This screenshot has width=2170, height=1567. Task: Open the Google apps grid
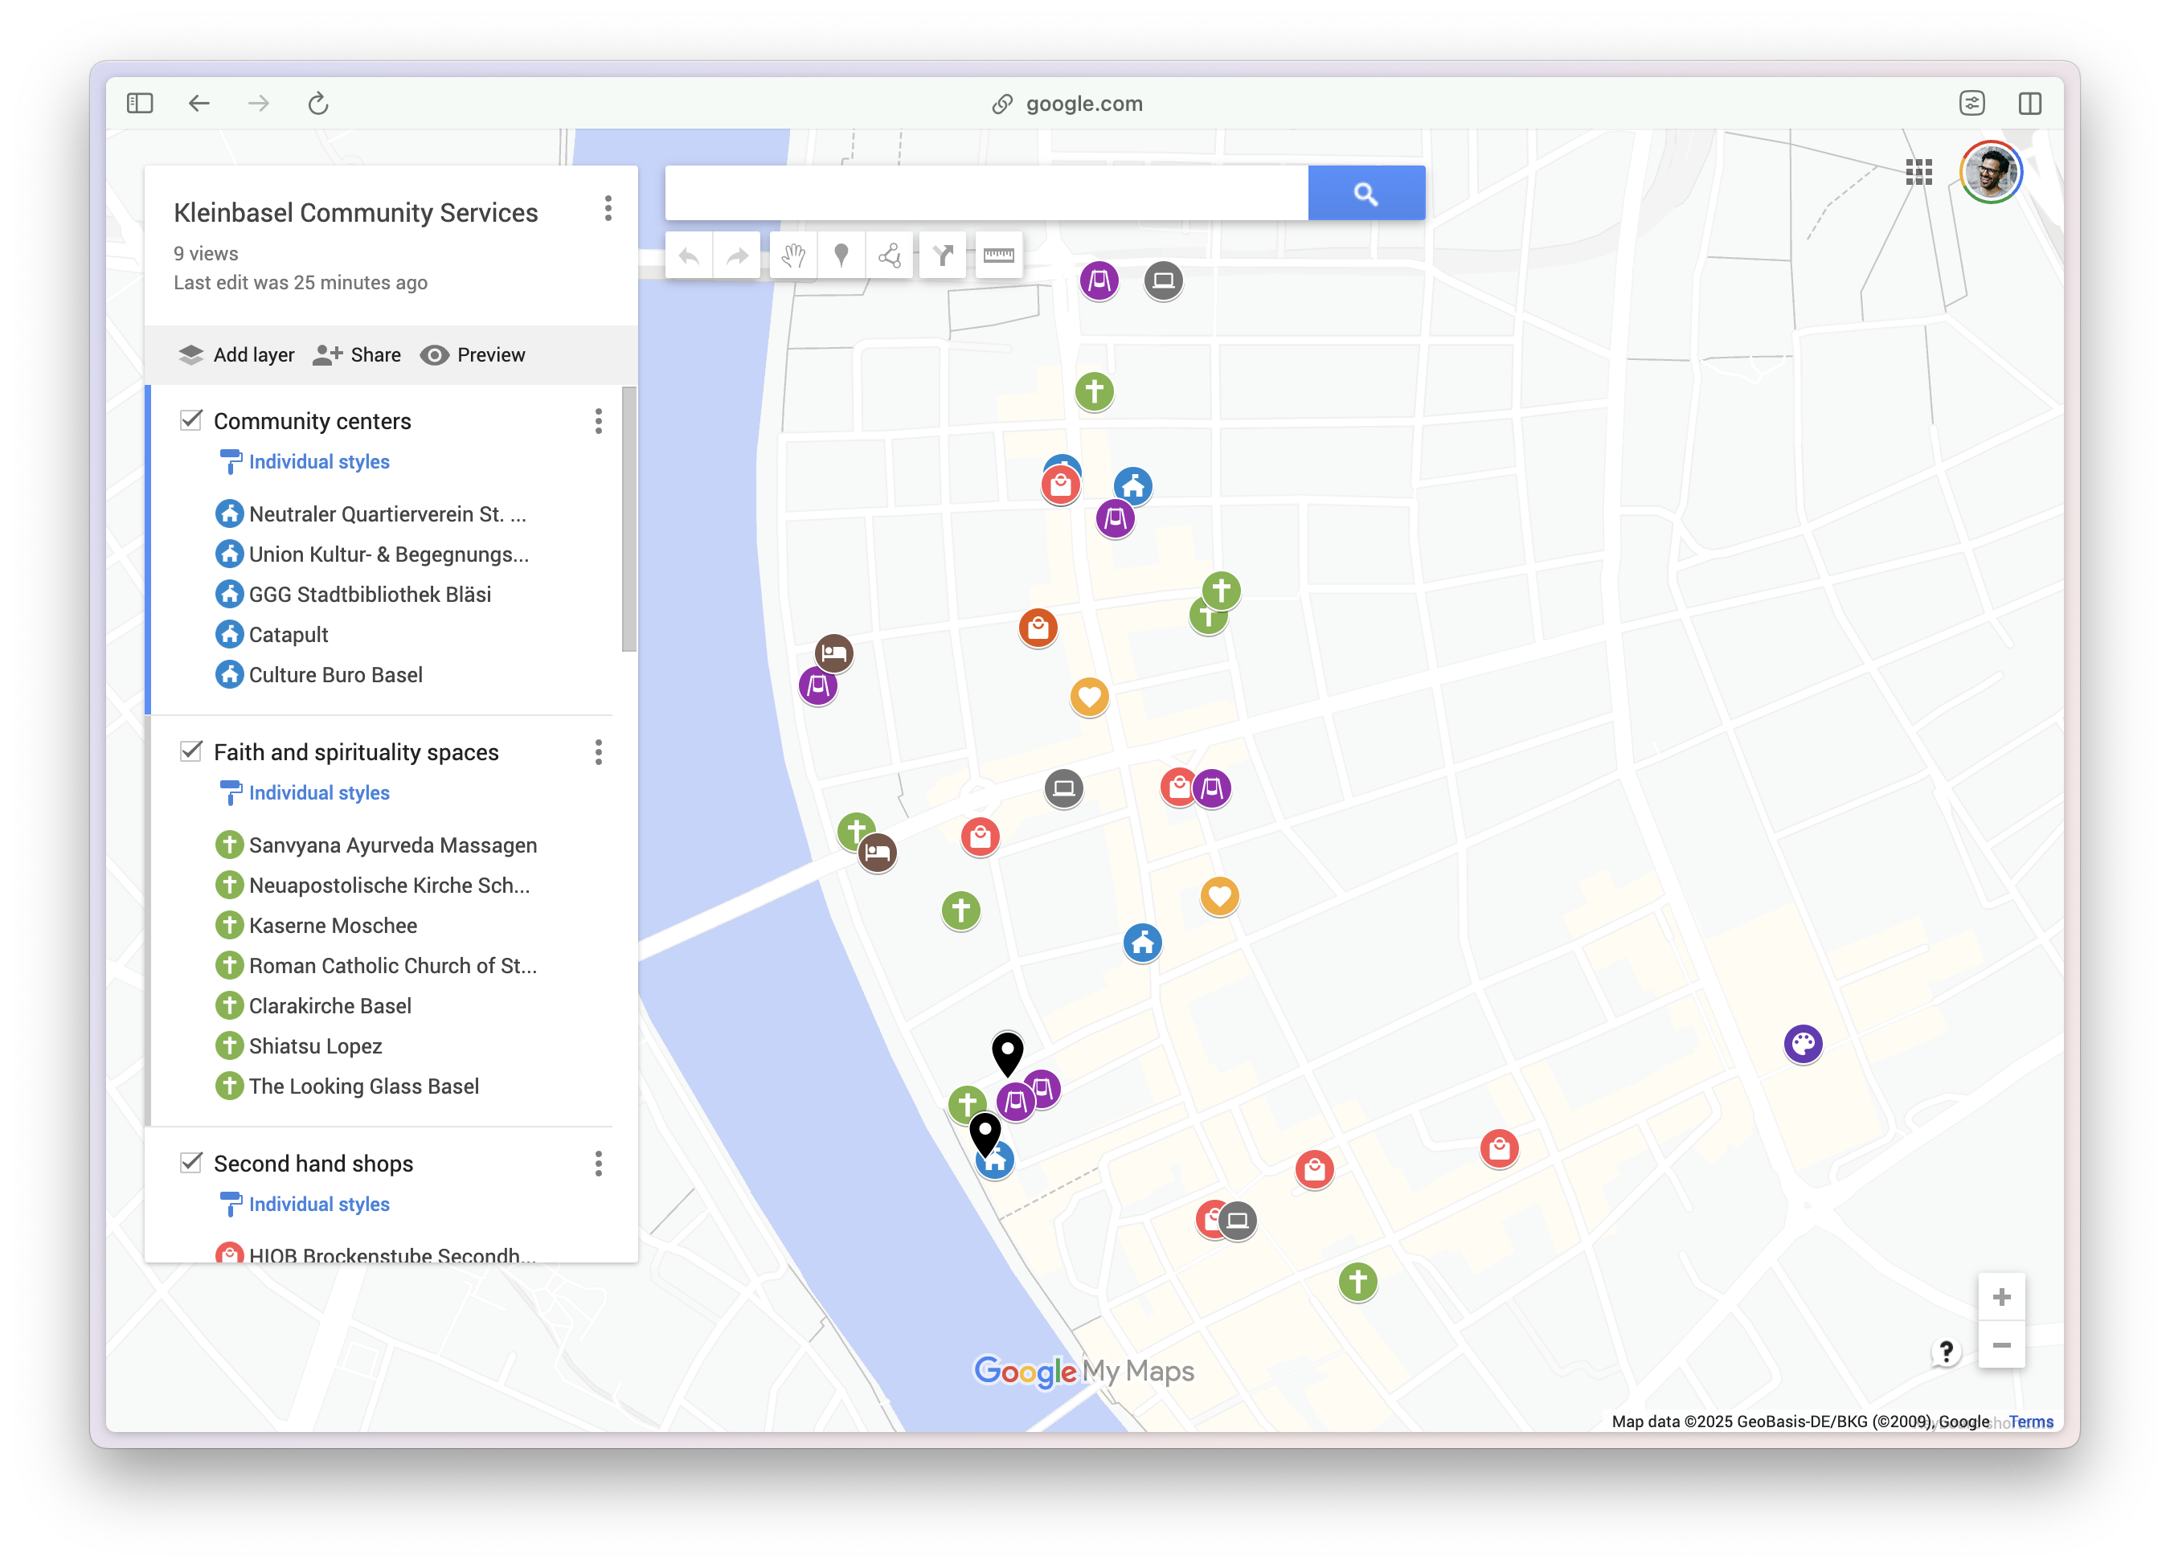coord(1918,172)
